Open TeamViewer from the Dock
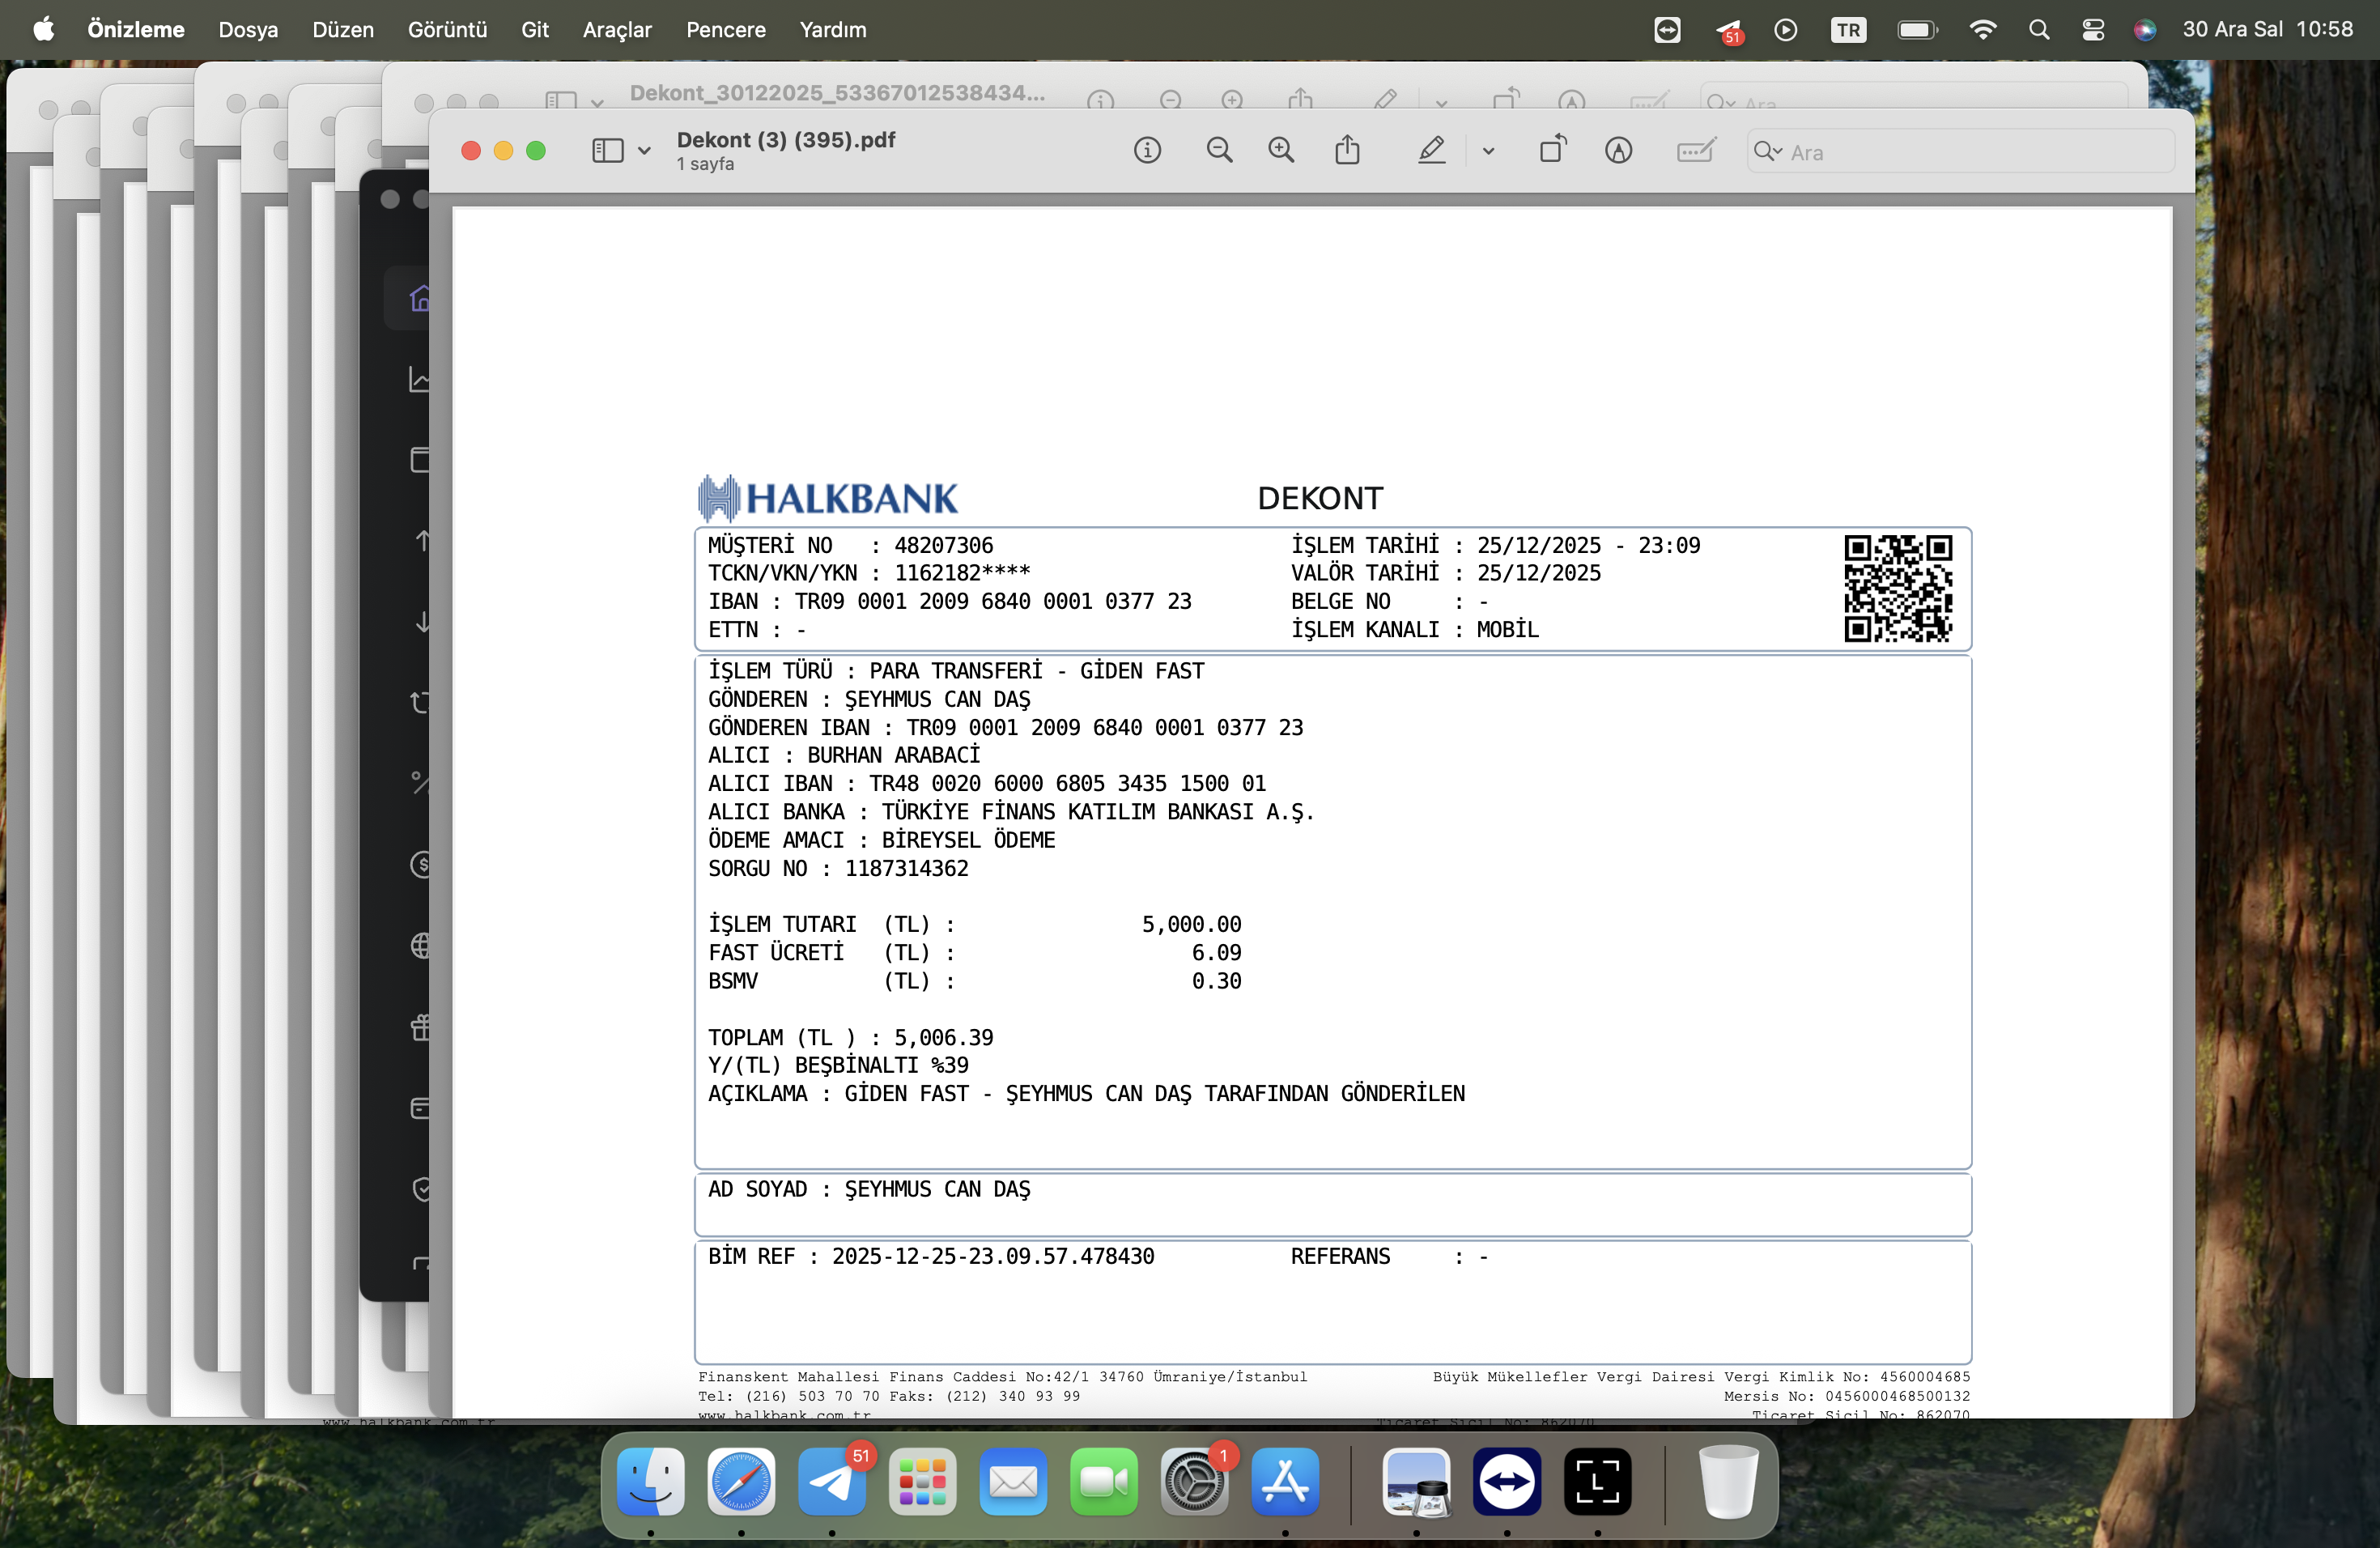Screen dimensions: 2380x1548 pyautogui.click(x=1507, y=1480)
